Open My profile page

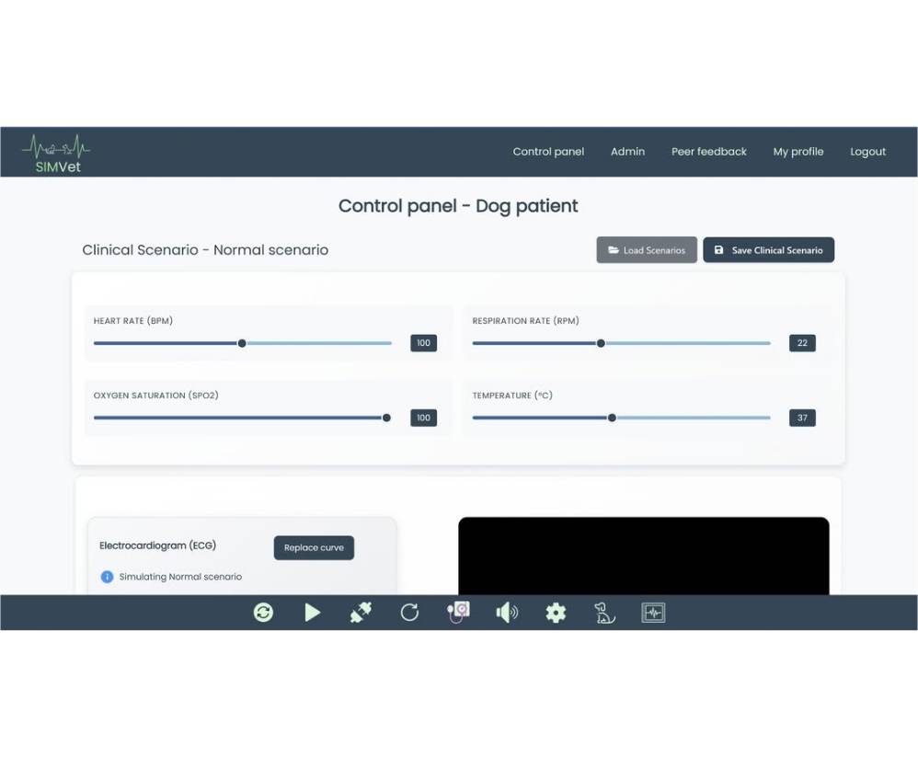click(798, 152)
